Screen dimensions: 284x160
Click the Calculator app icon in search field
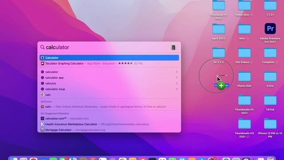[174, 48]
